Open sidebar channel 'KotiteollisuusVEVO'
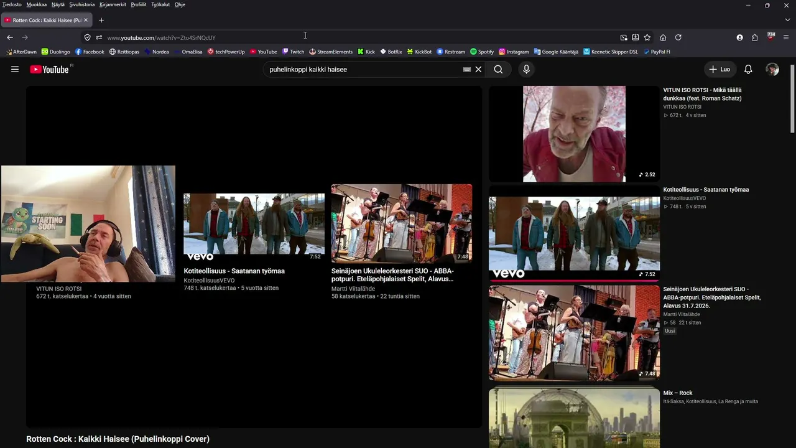796x448 pixels. click(685, 198)
